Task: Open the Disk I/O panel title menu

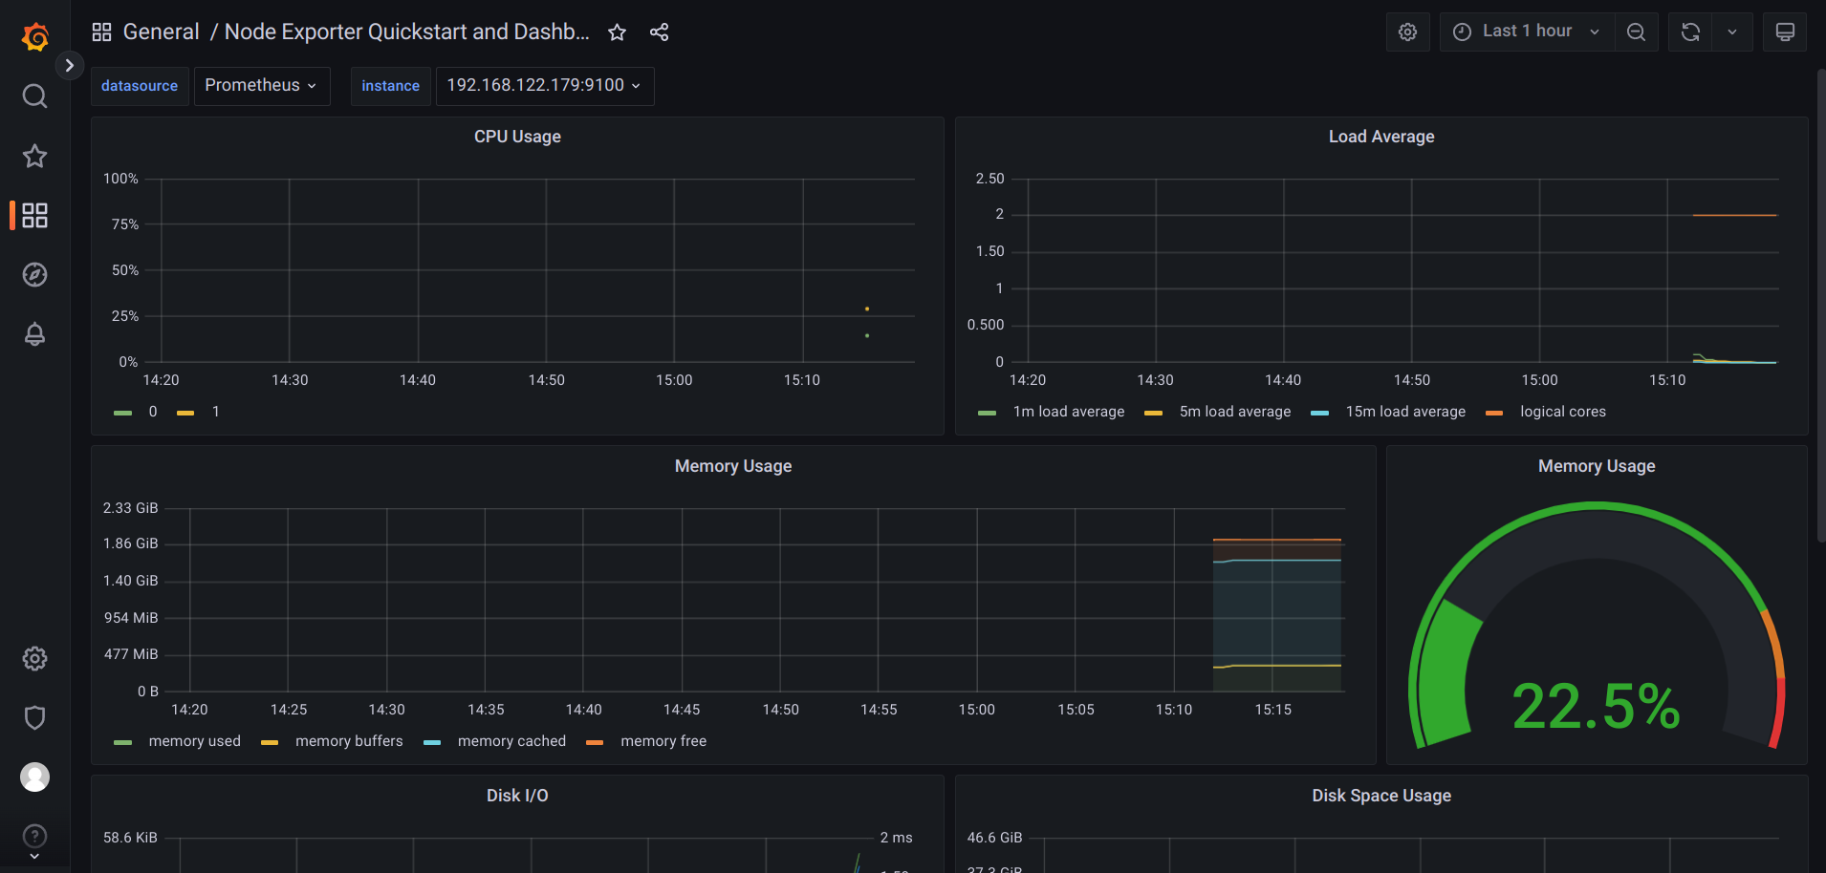Action: (x=517, y=796)
